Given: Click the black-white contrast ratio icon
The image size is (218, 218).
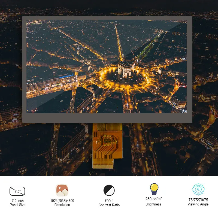Looking at the screenshot, I should point(109,190).
